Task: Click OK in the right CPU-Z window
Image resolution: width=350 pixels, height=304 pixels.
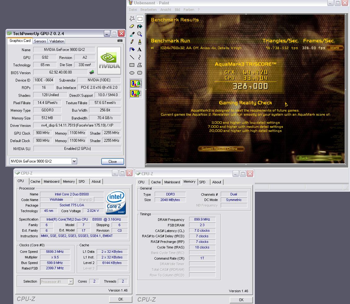Action: tap(241, 300)
